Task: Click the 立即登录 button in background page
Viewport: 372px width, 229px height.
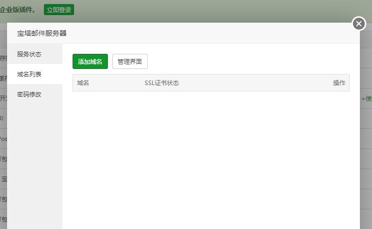Action: tap(59, 10)
